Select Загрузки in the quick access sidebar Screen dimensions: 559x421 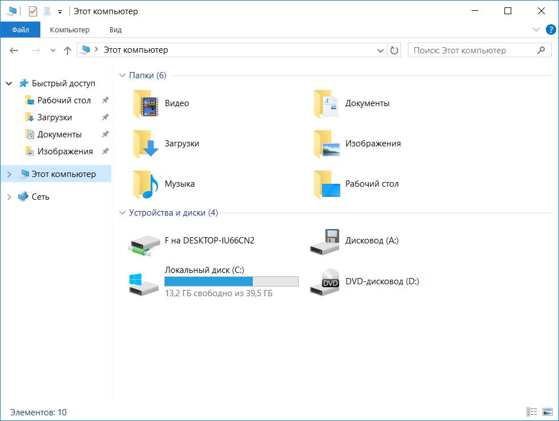point(55,117)
